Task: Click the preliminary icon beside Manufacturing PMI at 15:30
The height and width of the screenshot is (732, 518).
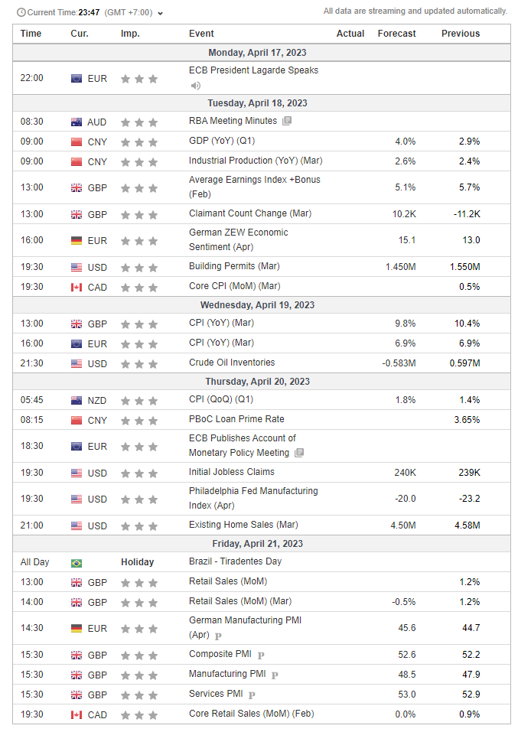Action: tap(275, 675)
